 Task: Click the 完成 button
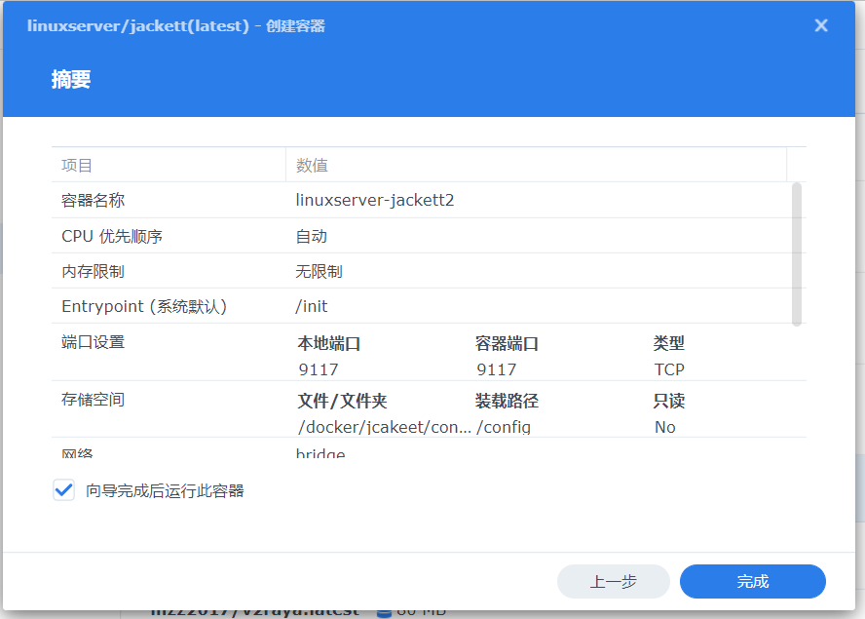[752, 581]
